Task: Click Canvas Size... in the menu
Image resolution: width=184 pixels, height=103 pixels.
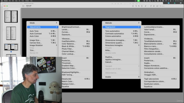Action: (x=36, y=43)
